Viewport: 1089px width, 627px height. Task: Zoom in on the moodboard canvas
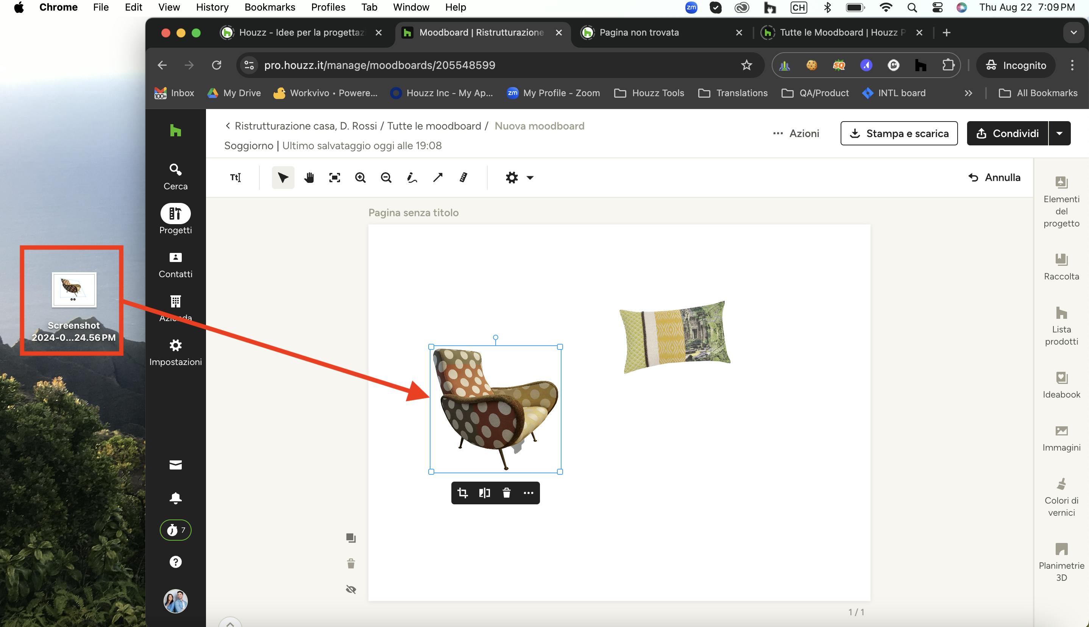tap(360, 178)
